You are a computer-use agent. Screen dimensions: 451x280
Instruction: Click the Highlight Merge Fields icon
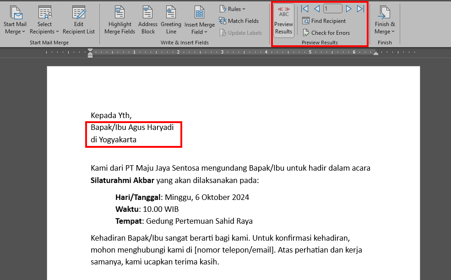click(x=120, y=19)
